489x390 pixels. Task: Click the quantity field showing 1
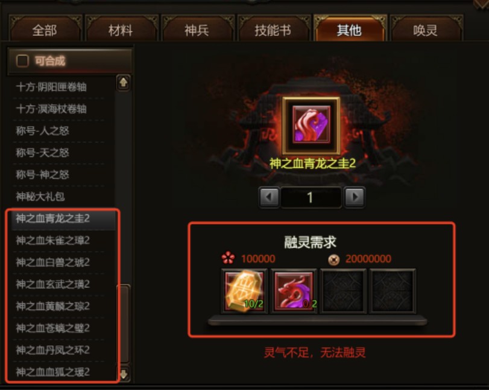pyautogui.click(x=311, y=197)
